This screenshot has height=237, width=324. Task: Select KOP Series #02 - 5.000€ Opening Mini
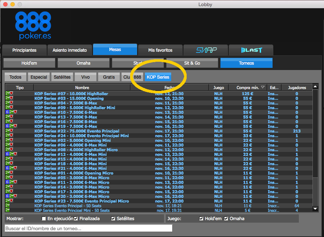pyautogui.click(x=73, y=140)
